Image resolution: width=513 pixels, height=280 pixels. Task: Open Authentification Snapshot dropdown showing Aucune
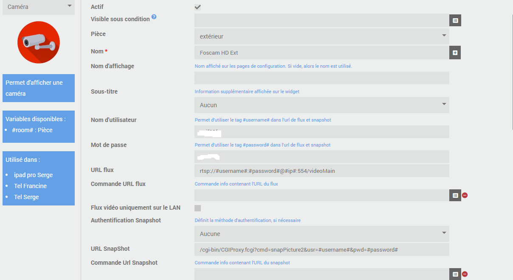click(x=321, y=233)
